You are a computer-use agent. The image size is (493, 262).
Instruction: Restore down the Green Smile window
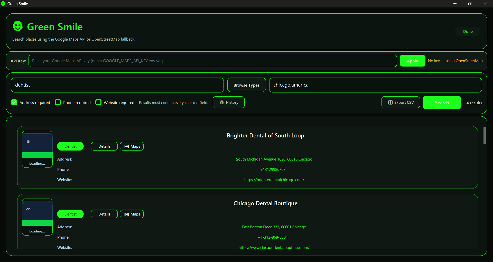[x=470, y=4]
